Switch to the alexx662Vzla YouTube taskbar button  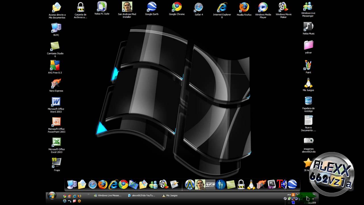(x=142, y=196)
